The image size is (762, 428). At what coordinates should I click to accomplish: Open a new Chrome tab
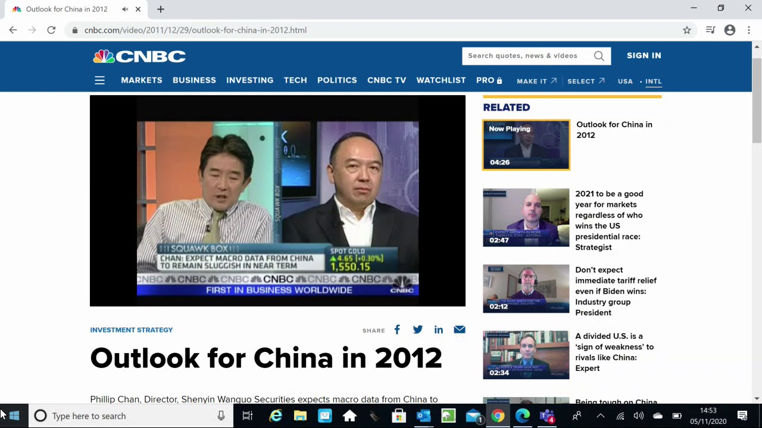161,10
